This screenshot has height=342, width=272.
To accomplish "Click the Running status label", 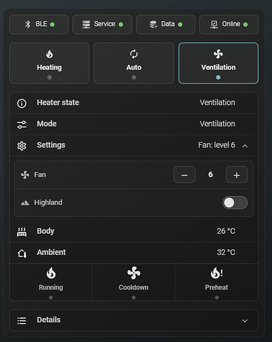I will 51,287.
